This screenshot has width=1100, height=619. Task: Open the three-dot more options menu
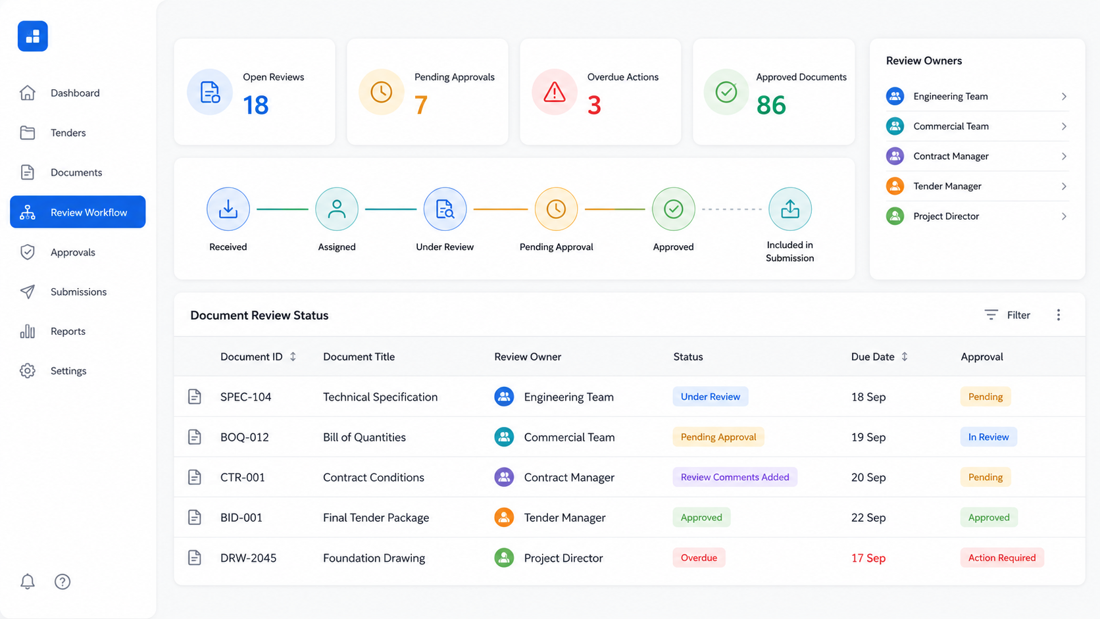pos(1059,315)
